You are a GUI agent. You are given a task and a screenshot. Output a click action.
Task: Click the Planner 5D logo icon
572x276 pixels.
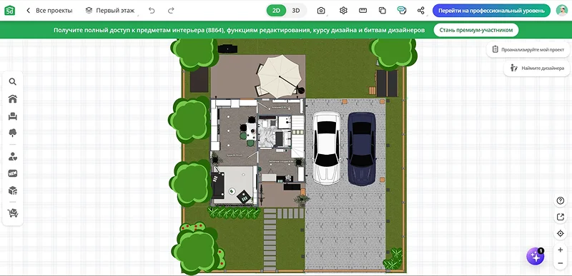click(x=9, y=11)
